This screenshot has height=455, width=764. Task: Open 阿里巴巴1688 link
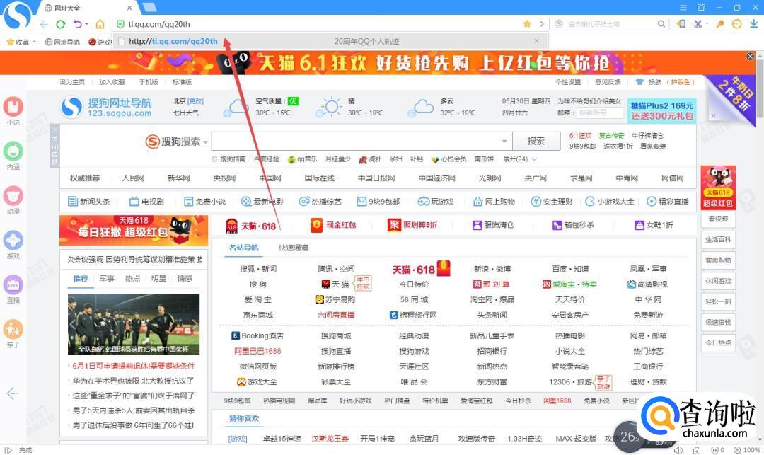[257, 351]
